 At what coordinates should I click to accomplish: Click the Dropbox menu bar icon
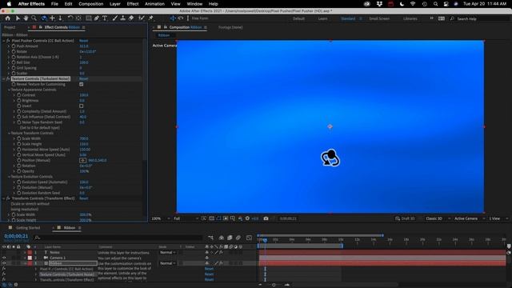click(379, 4)
